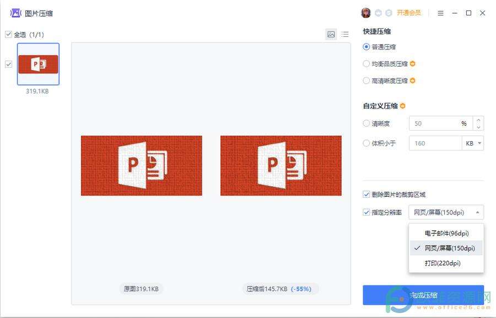Toggle the 全选 (1/1) checkbox

[x=8, y=34]
